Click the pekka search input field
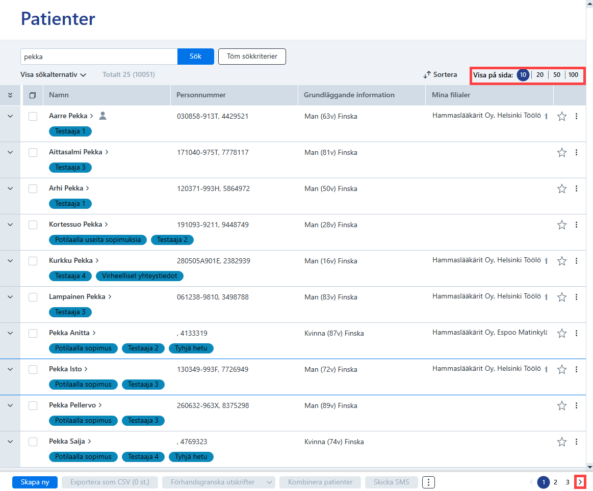The width and height of the screenshot is (593, 491). pyautogui.click(x=99, y=57)
